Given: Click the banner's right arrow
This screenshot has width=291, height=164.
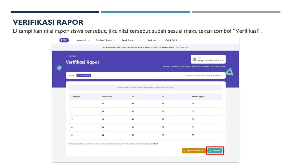Looking at the screenshot, I should pyautogui.click(x=236, y=47).
